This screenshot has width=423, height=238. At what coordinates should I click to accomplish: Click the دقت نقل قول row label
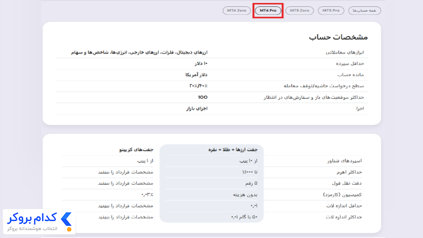point(347,183)
